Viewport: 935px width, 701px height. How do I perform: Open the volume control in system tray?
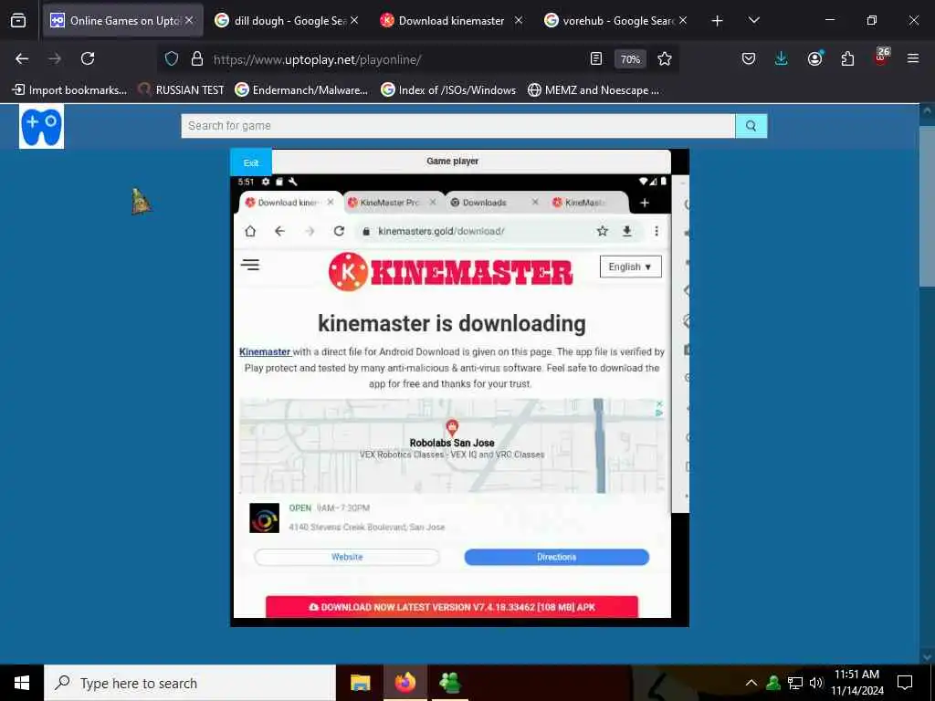816,683
